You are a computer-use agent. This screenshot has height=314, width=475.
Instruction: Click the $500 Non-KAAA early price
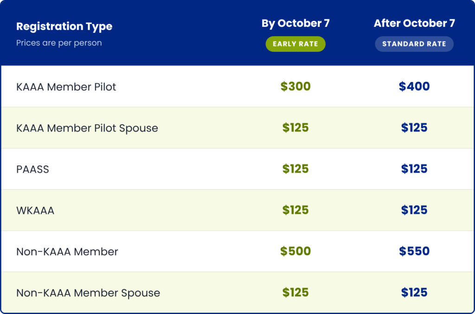pyautogui.click(x=295, y=251)
